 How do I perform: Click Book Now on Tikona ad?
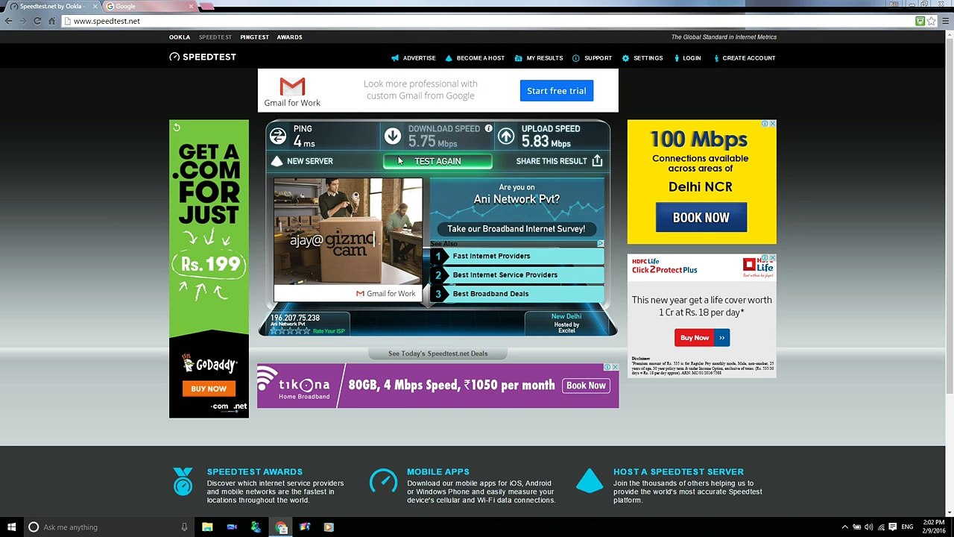tap(586, 386)
